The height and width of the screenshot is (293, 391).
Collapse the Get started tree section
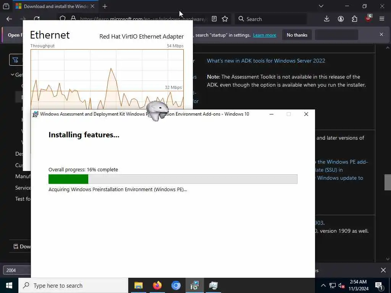tap(12, 74)
